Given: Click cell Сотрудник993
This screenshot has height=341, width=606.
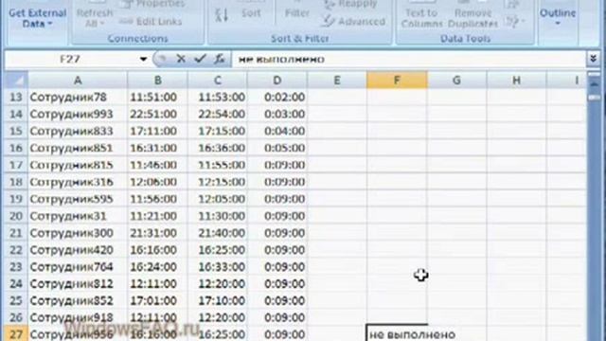Looking at the screenshot, I should 78,114.
